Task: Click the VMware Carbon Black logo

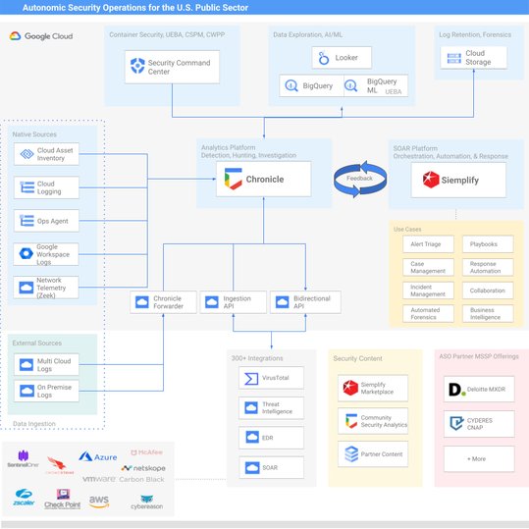Action: click(124, 479)
